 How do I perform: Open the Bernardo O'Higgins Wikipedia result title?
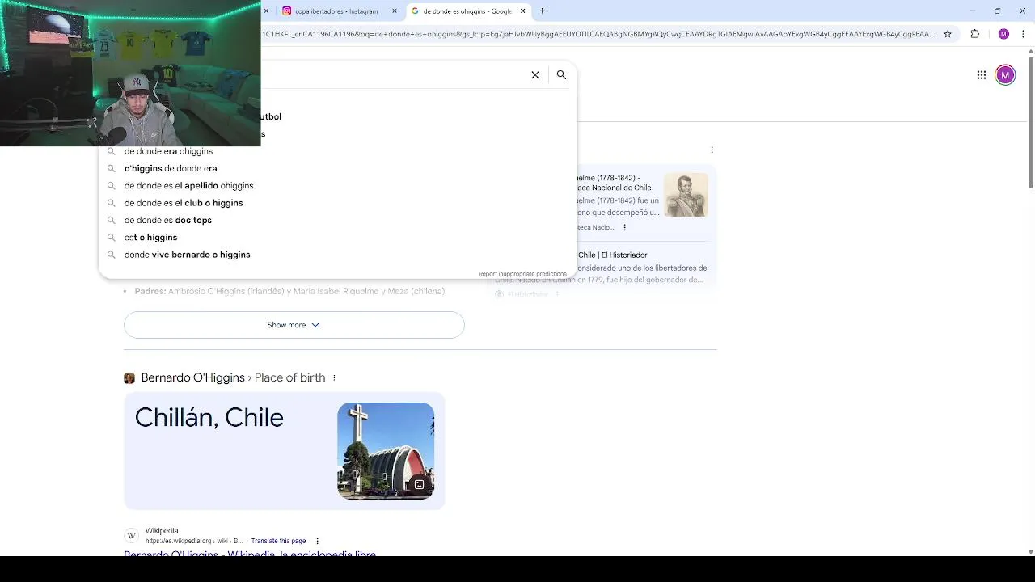(x=250, y=554)
